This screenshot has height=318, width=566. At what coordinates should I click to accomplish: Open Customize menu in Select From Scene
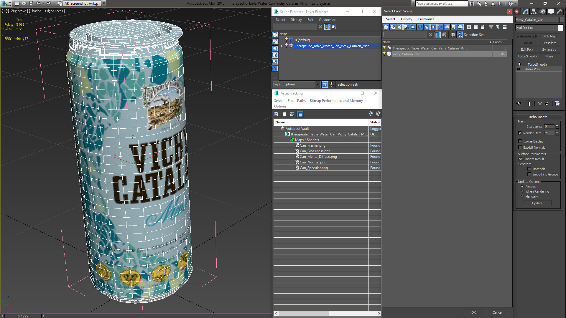[426, 19]
